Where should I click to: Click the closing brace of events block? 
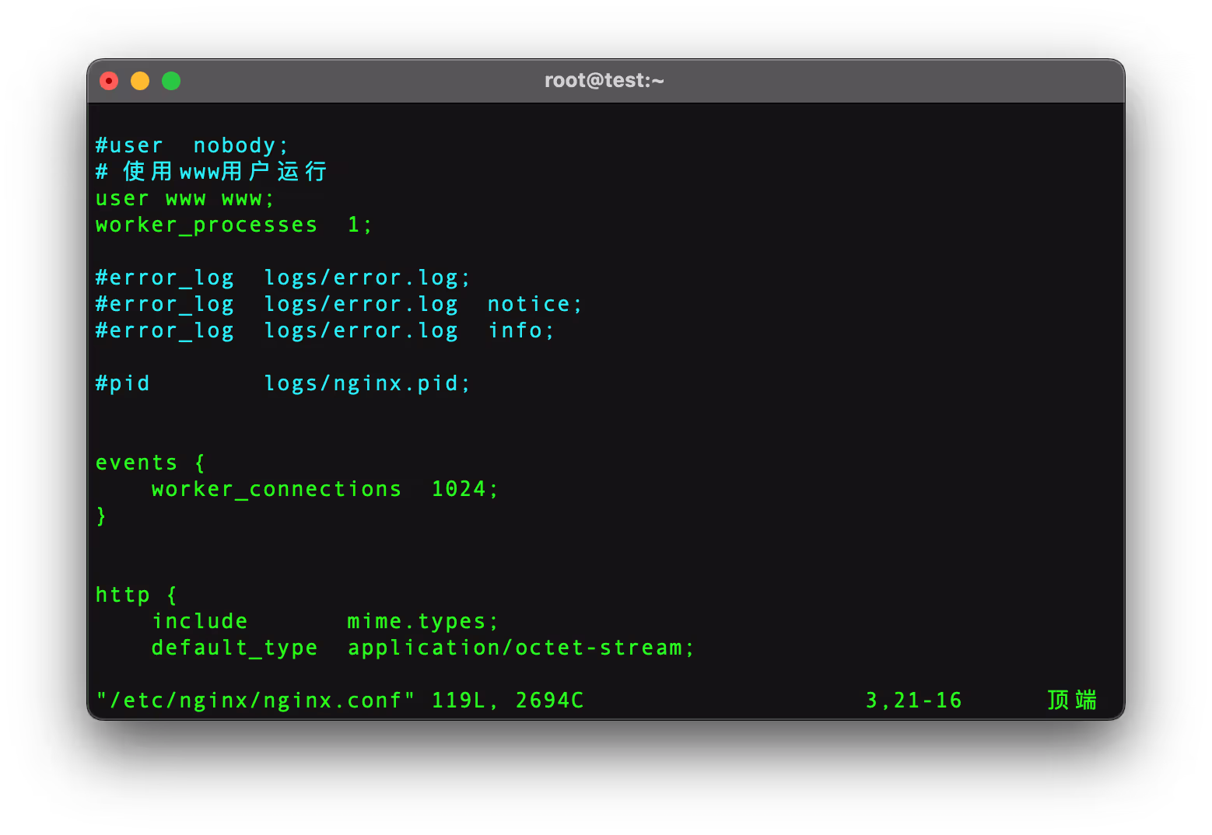(101, 516)
